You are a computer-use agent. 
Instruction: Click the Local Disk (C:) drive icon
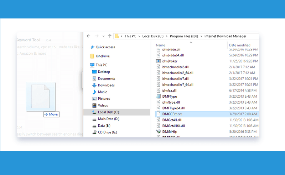tap(94, 112)
